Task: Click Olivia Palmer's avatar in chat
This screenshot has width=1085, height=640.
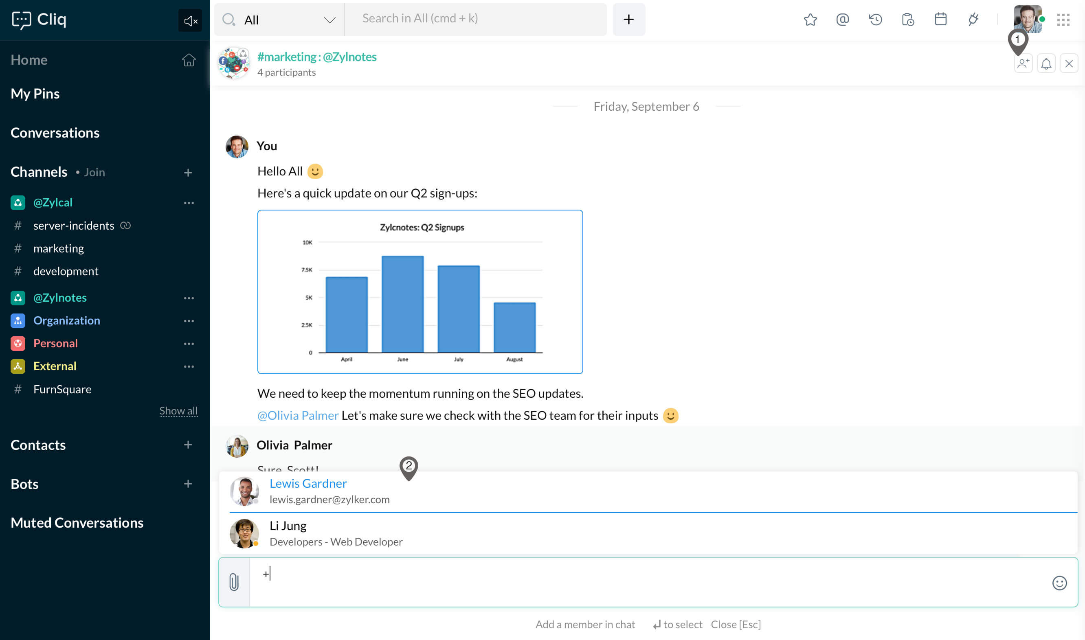Action: tap(237, 446)
